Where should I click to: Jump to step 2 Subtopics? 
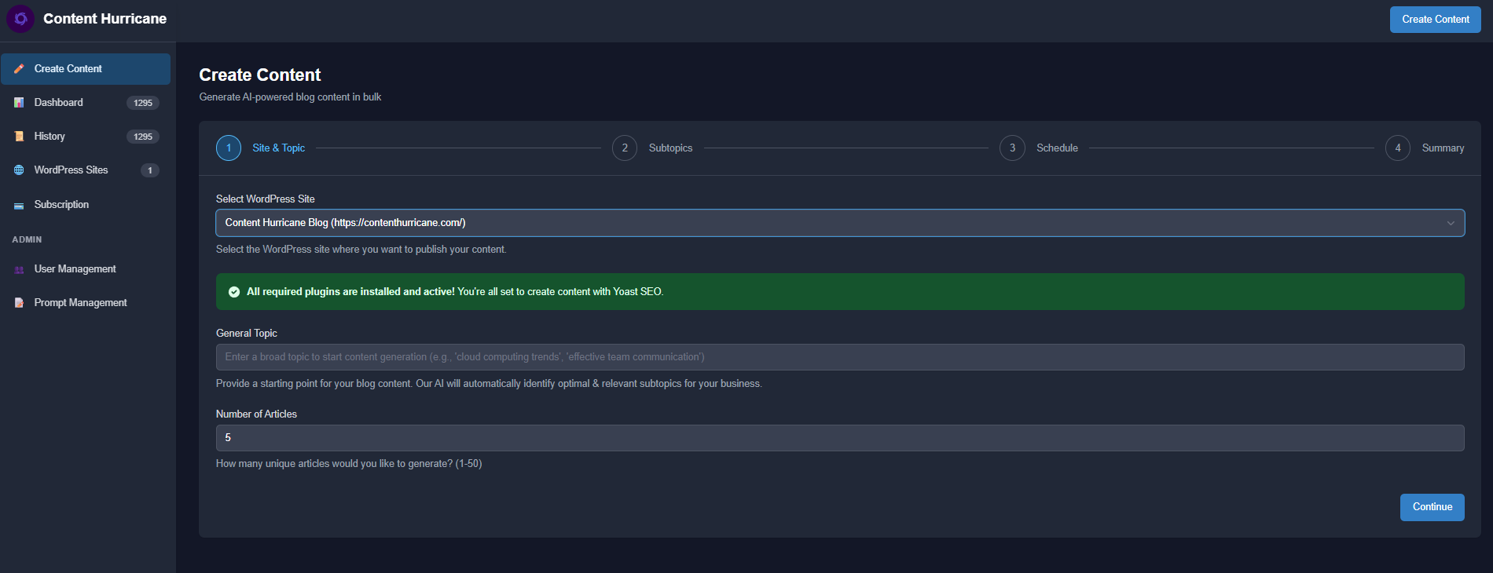pos(625,148)
